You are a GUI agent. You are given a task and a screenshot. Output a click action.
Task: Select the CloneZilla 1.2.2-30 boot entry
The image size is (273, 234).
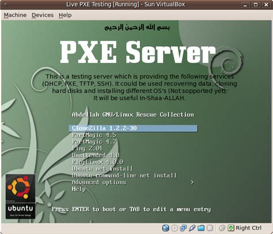tap(133, 129)
